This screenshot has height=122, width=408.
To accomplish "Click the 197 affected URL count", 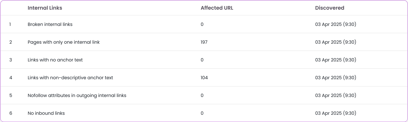I will tap(204, 42).
